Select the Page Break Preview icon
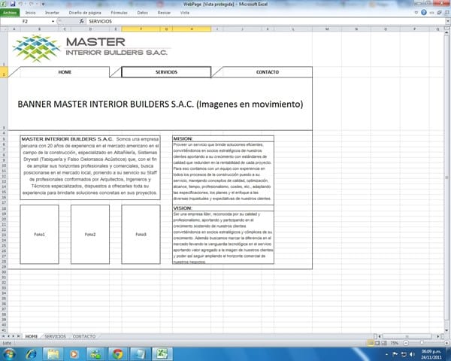The width and height of the screenshot is (451, 361). [384, 343]
